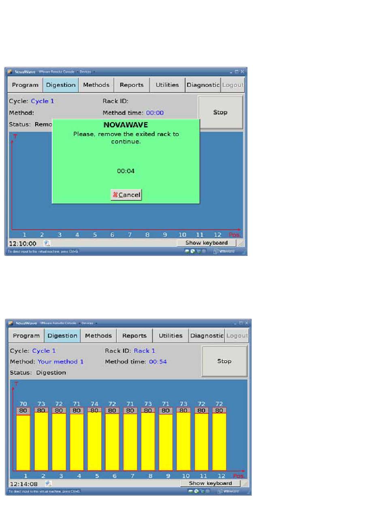
Task: Select the Digestion tab in the 12:14:08 window
Action: [62, 336]
